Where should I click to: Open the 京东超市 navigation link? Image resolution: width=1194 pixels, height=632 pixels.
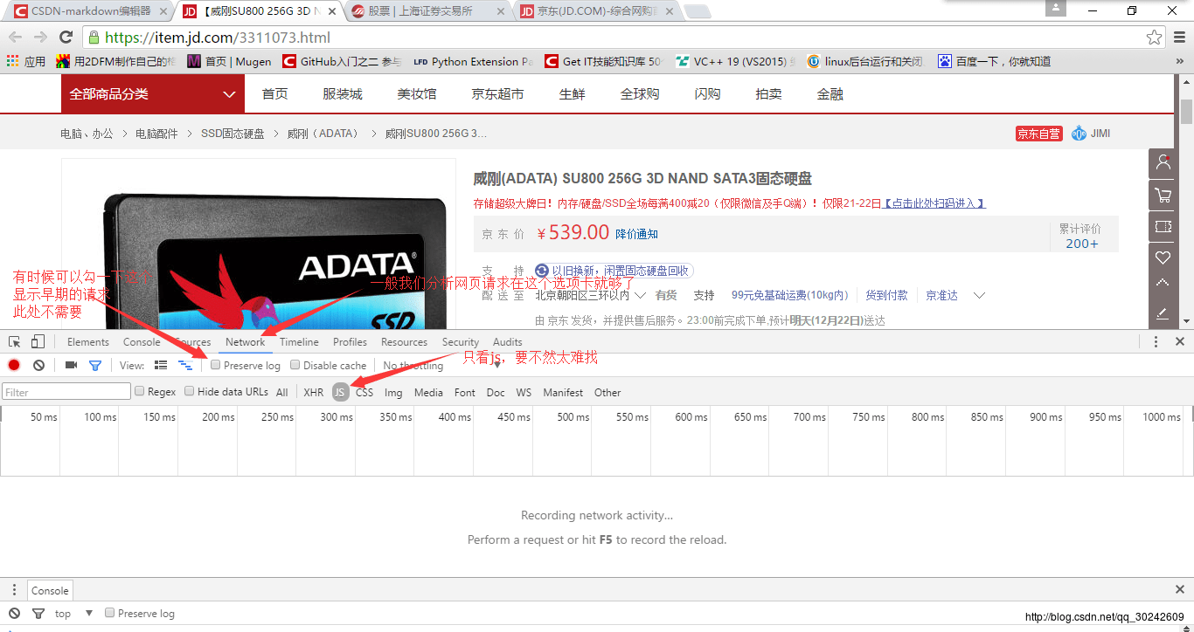click(x=497, y=93)
